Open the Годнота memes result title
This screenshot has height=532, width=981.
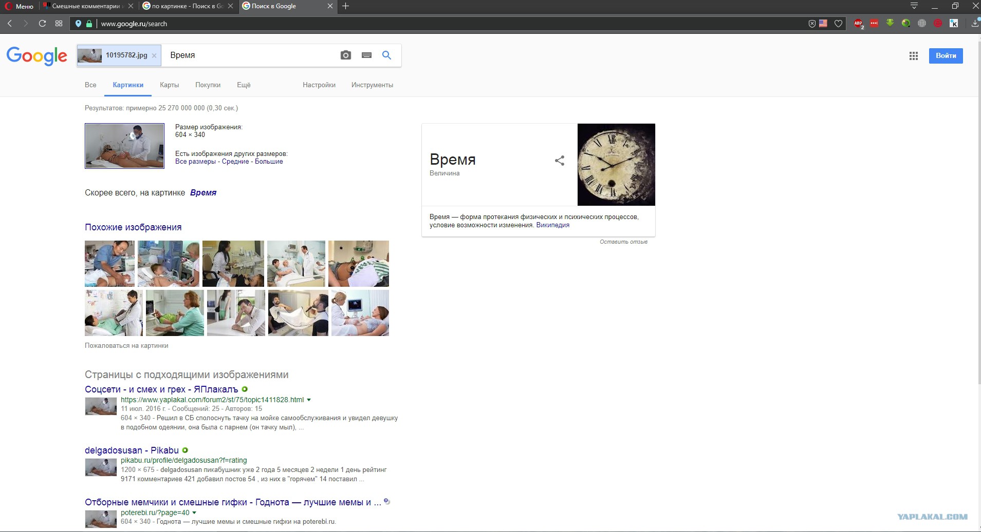tap(233, 502)
